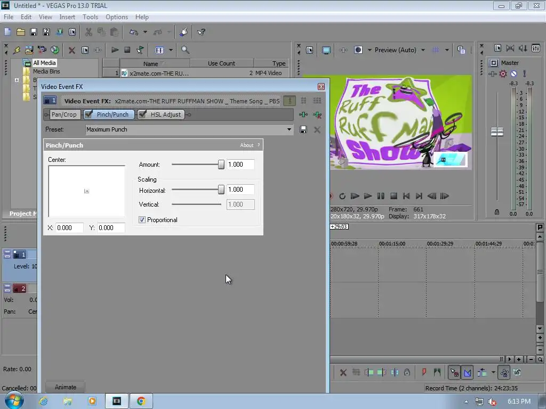The height and width of the screenshot is (409, 546).
Task: Click Dim Output icon in Master panel
Action: 523,48
